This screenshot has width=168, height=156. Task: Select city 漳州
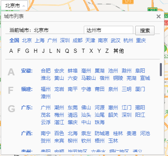[46, 97]
